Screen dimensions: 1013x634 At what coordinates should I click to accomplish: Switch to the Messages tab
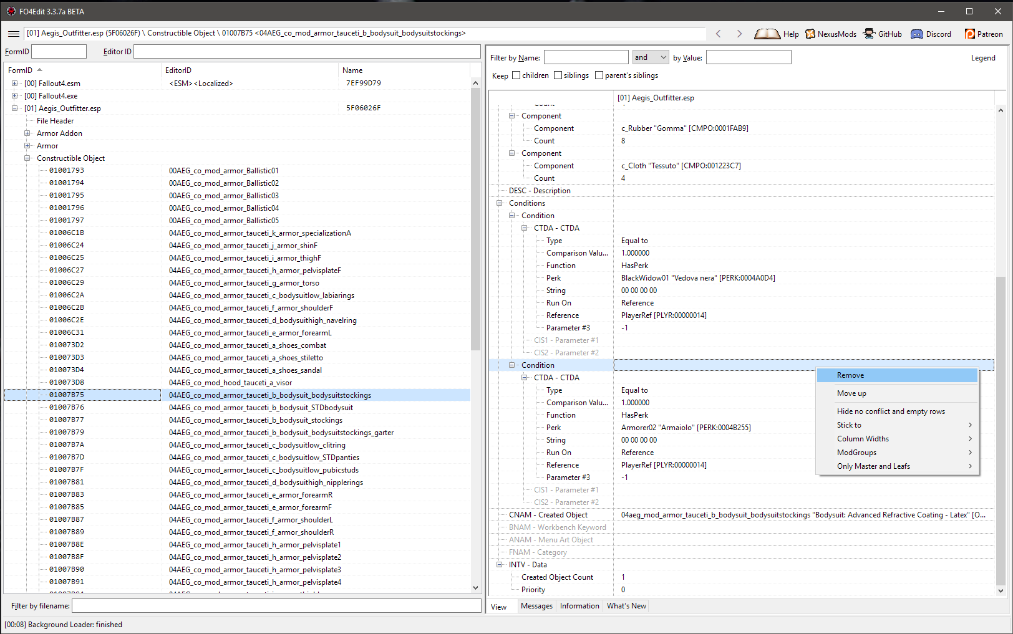point(536,606)
